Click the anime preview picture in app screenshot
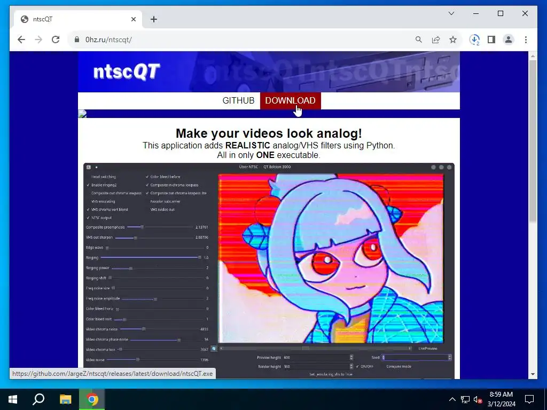This screenshot has width=547, height=410. (331, 258)
